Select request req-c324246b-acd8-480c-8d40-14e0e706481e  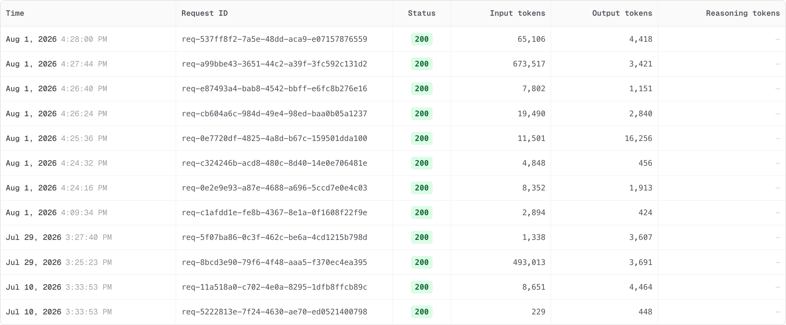(274, 163)
